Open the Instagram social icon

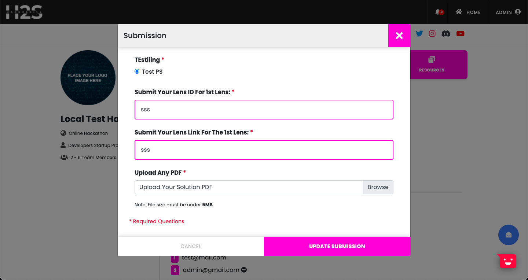coord(432,34)
